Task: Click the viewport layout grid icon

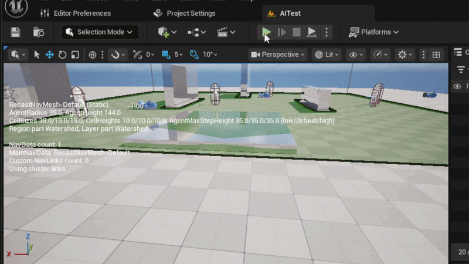Action: tap(436, 55)
